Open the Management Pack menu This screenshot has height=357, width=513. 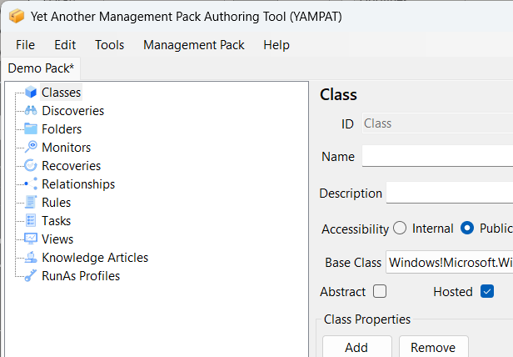pos(194,45)
